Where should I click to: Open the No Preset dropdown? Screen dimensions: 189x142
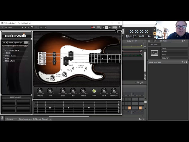14,27
